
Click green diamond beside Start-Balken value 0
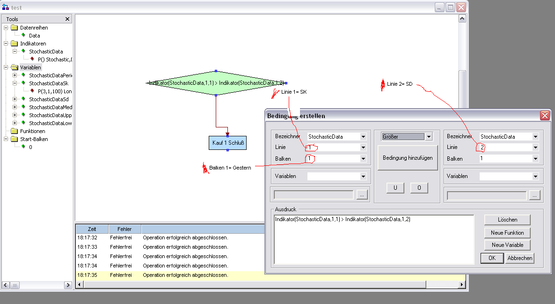pyautogui.click(x=23, y=147)
